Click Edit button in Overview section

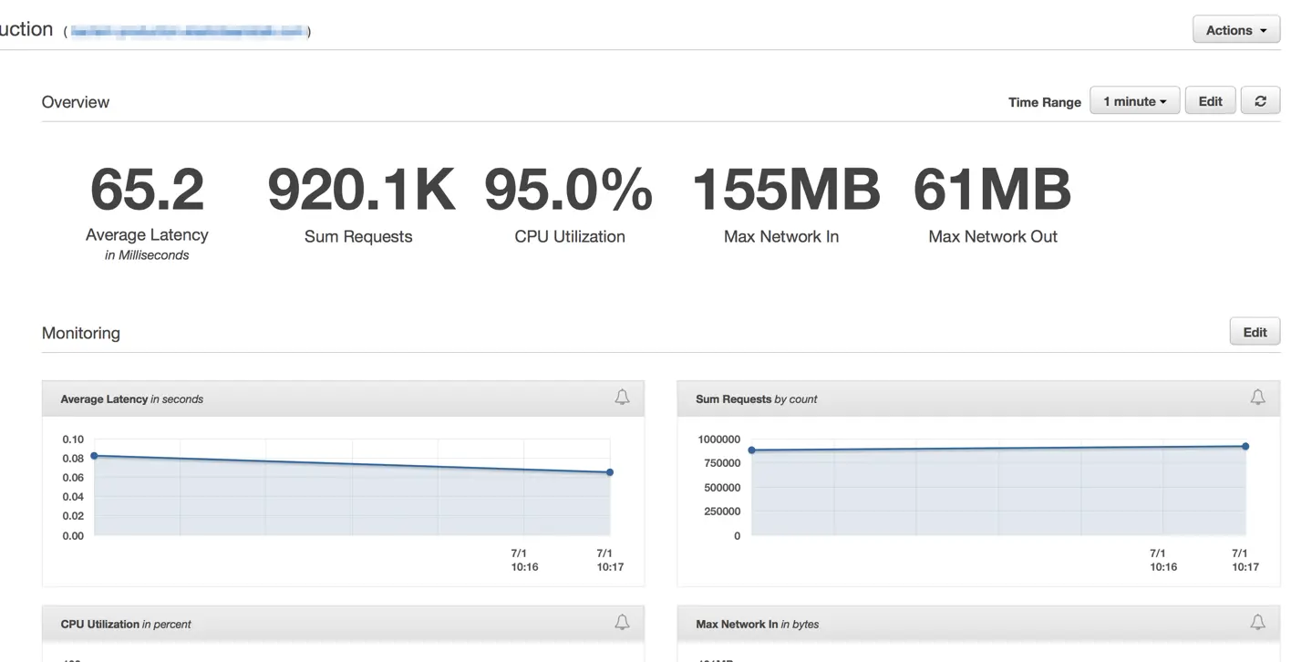1210,101
